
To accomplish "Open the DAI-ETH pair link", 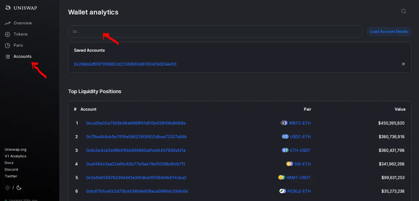I will tap(302, 164).
